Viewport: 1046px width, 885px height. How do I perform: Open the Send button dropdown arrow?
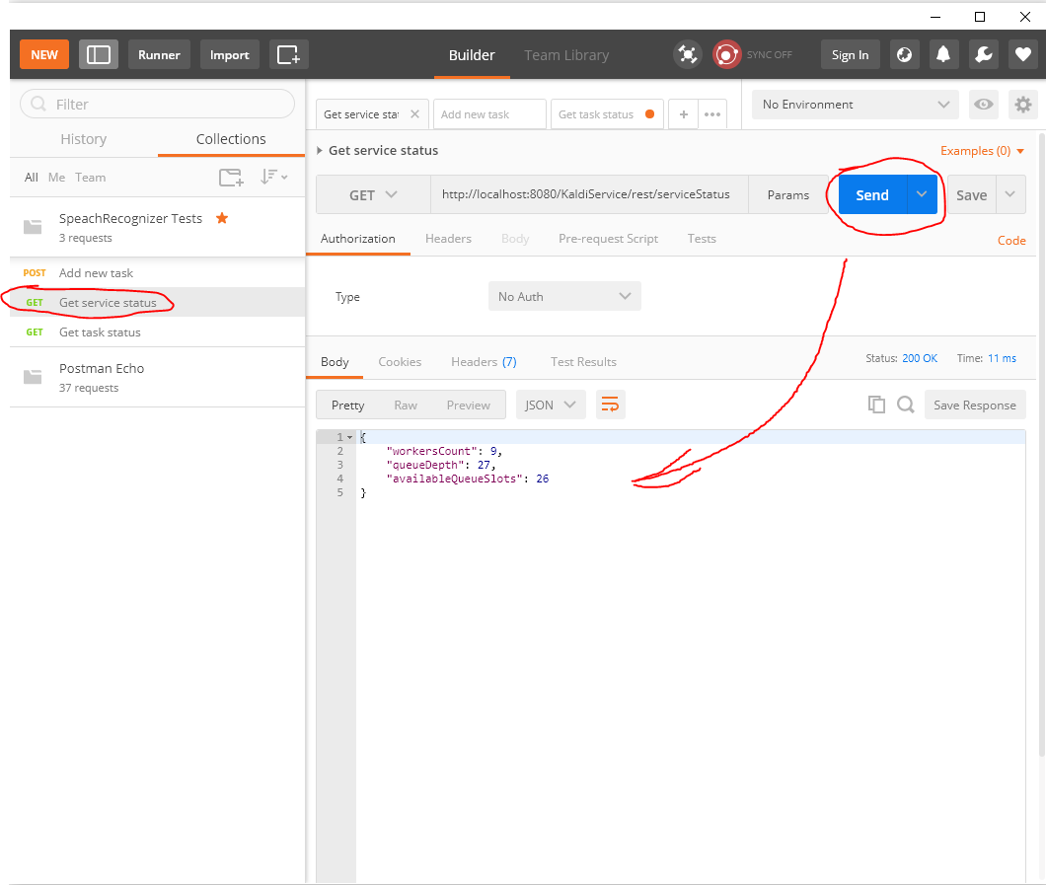click(x=922, y=194)
